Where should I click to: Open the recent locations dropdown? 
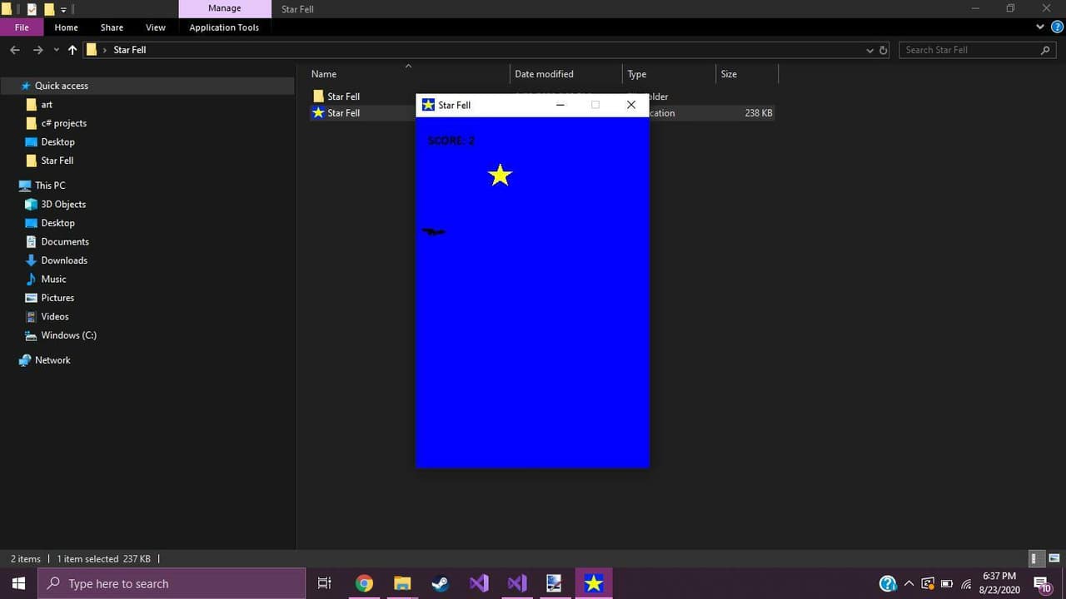point(57,50)
